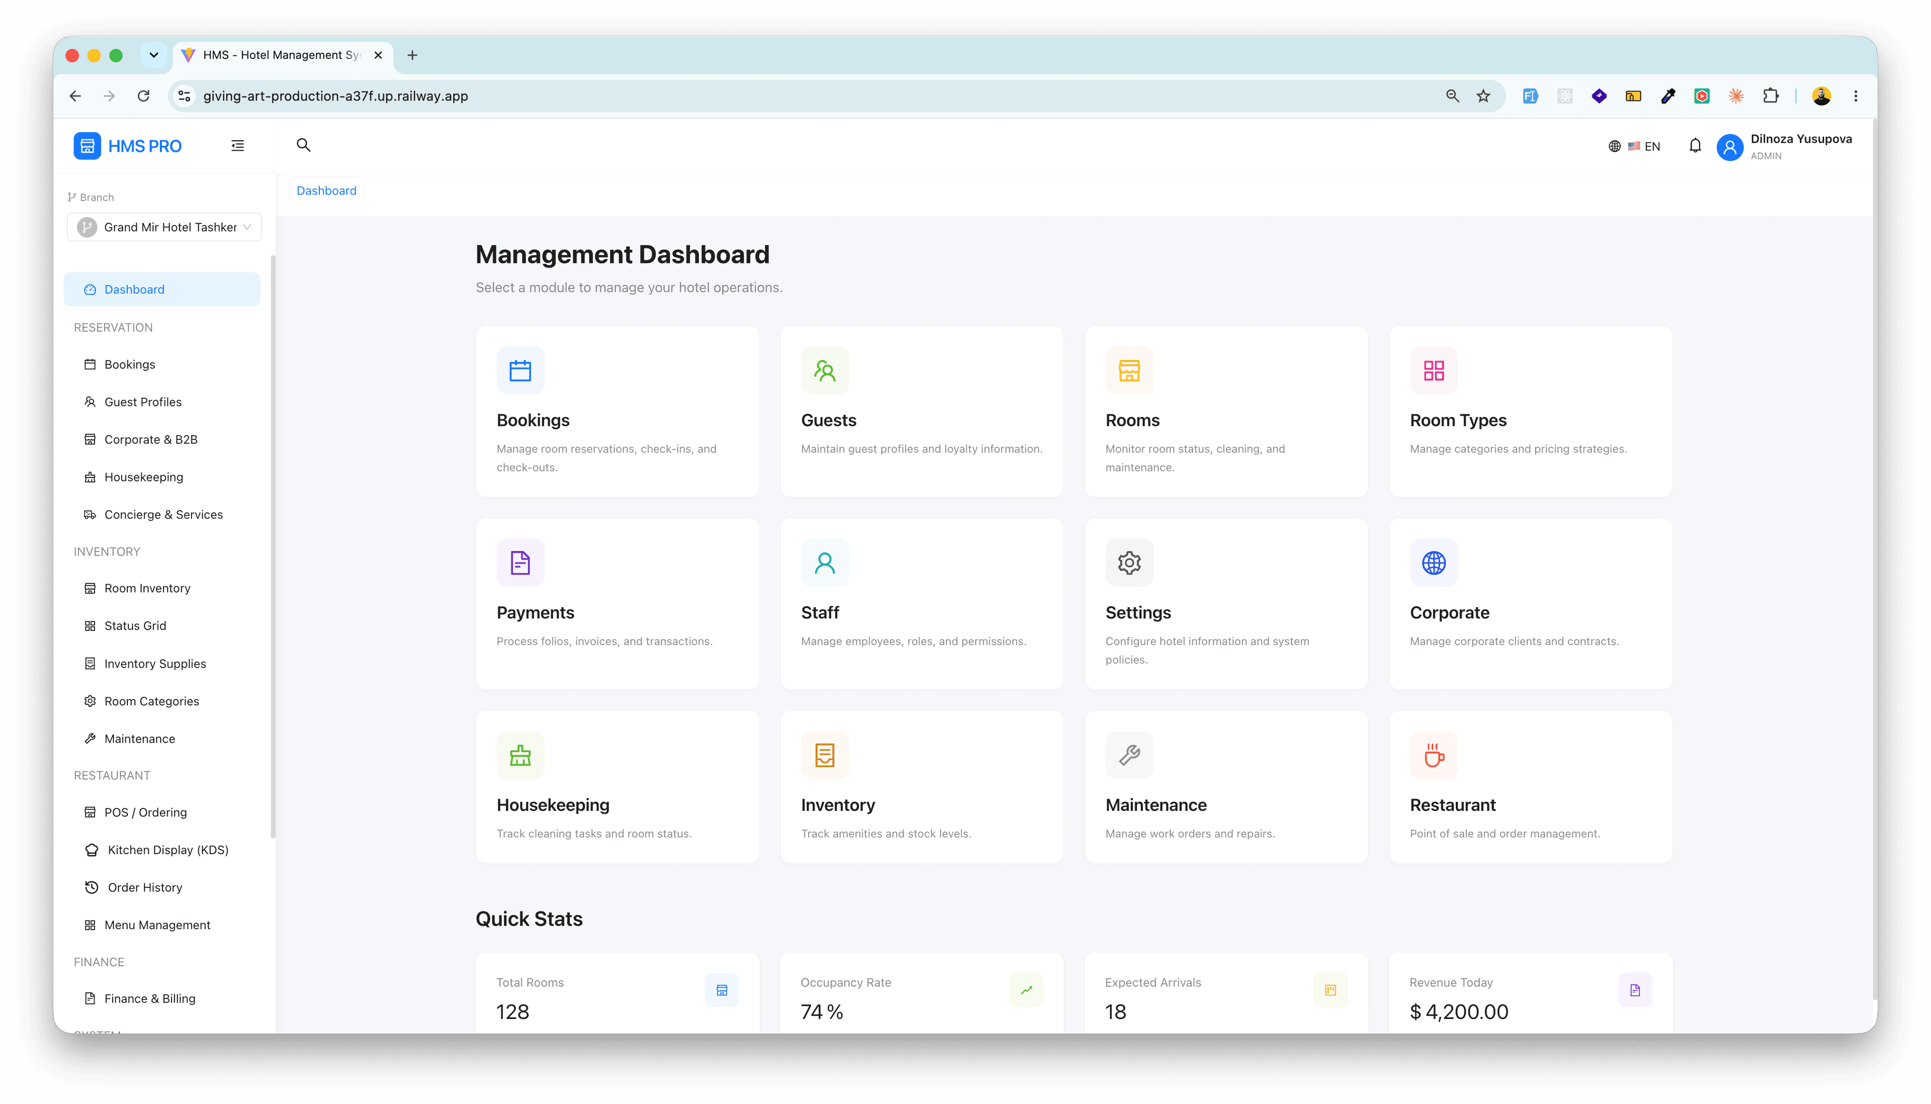Open Menu Management in the sidebar
Image resolution: width=1931 pixels, height=1104 pixels.
(162, 925)
